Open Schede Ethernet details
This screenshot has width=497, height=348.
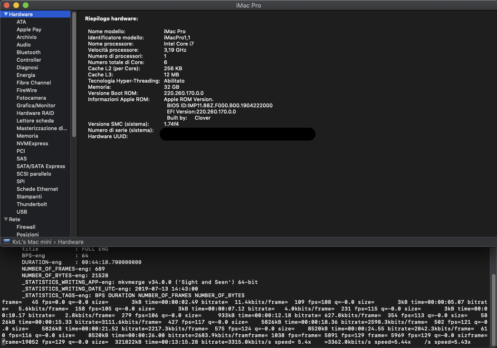coord(38,189)
